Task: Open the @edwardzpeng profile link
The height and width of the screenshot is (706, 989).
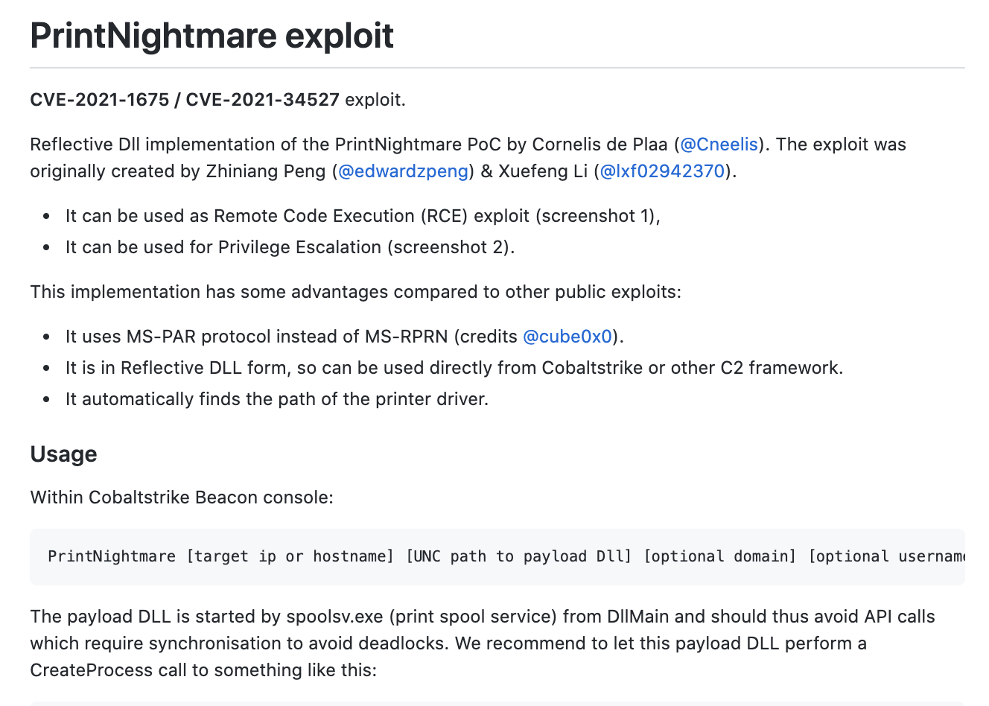Action: click(403, 171)
